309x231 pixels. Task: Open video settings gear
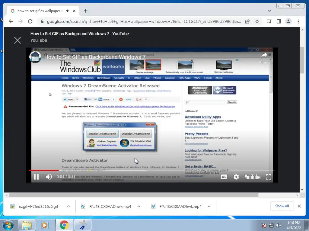[x=236, y=177]
